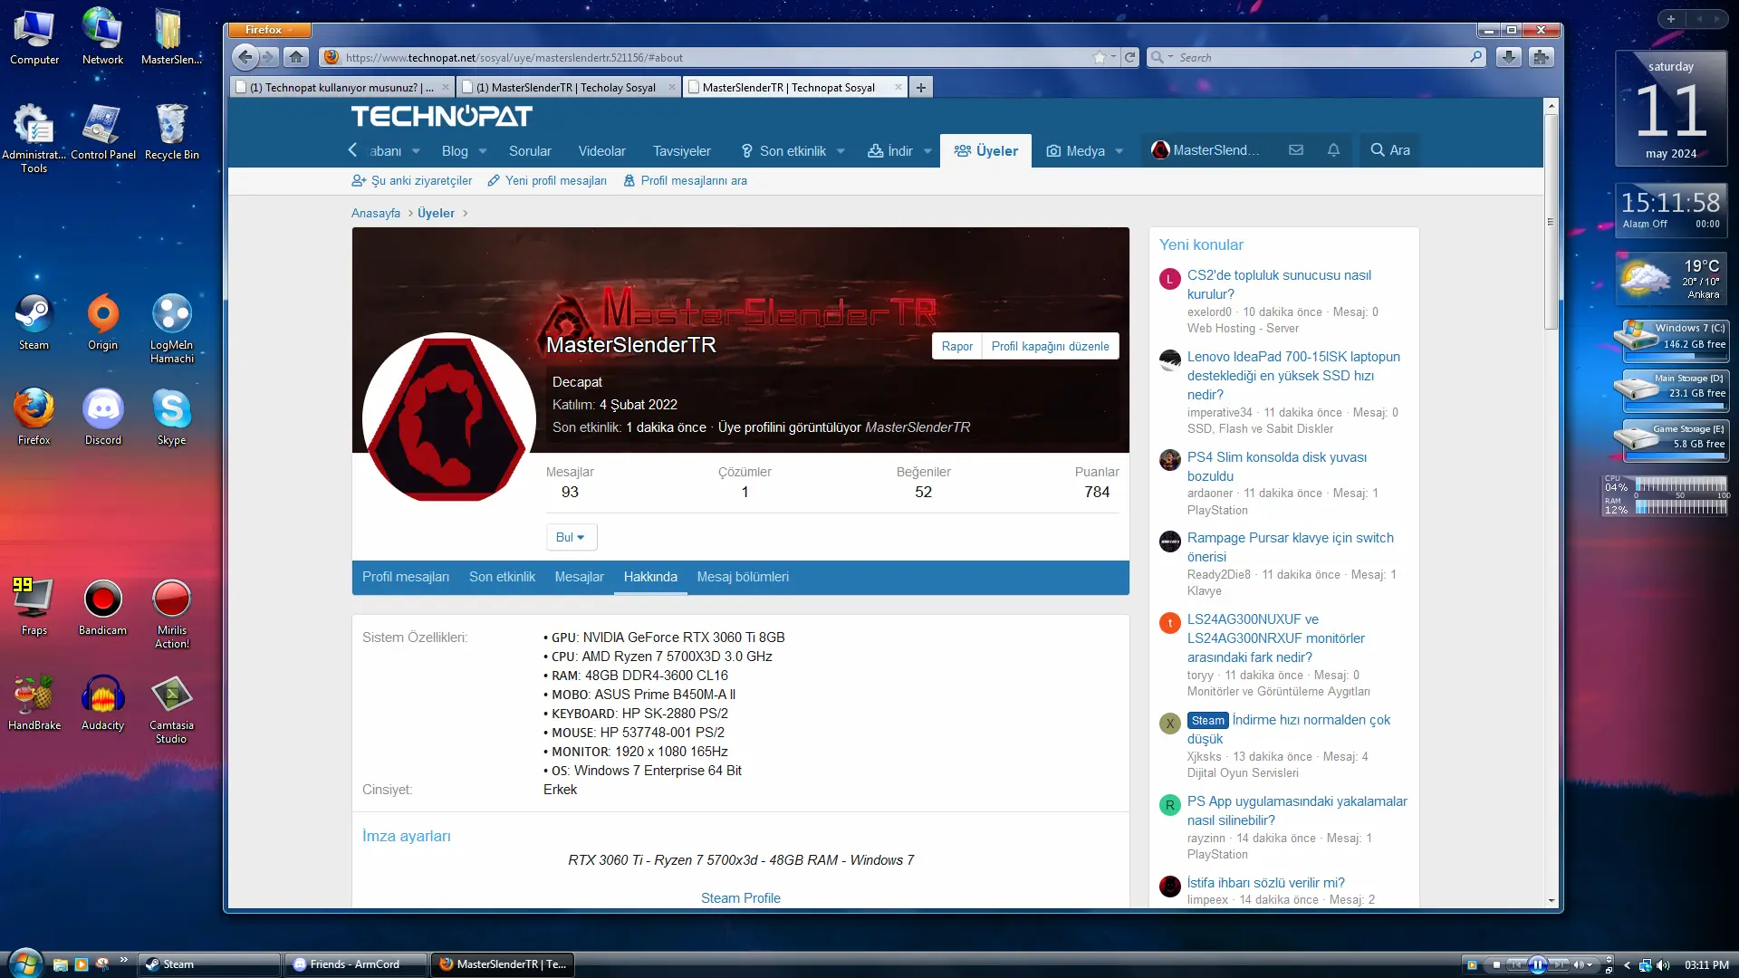Open the Recycle Bin icon
This screenshot has height=978, width=1739.
click(171, 131)
